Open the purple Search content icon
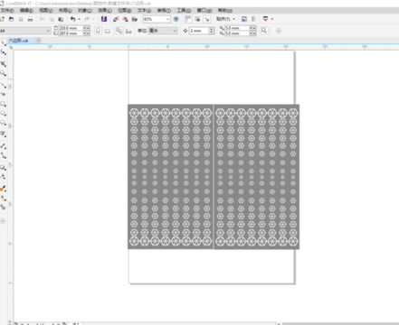This screenshot has height=325, width=399. 104,19
